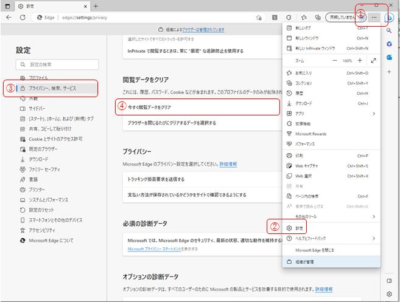Open the Extensions puzzle icon in toolbar
The height and width of the screenshot is (302, 400).
tap(289, 17)
